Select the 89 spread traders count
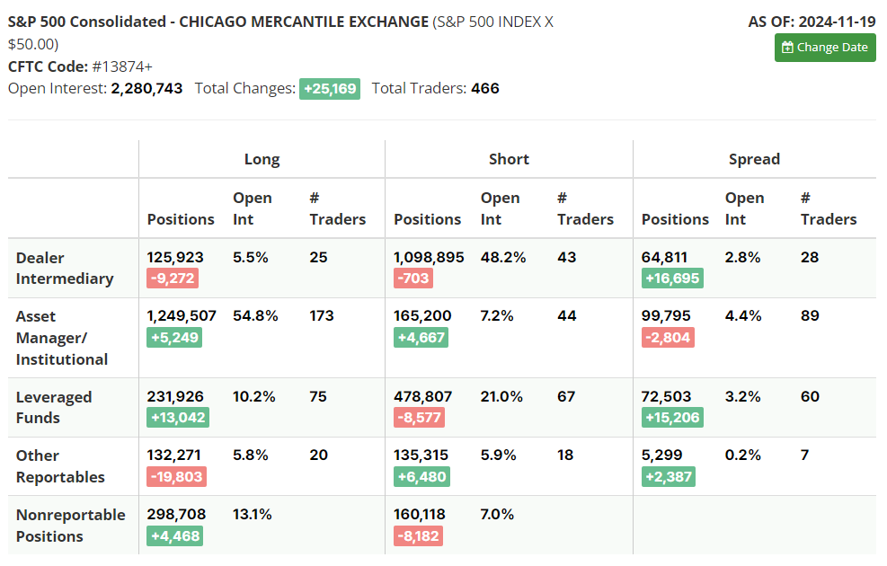Viewport: 887px width, 566px height. click(810, 316)
